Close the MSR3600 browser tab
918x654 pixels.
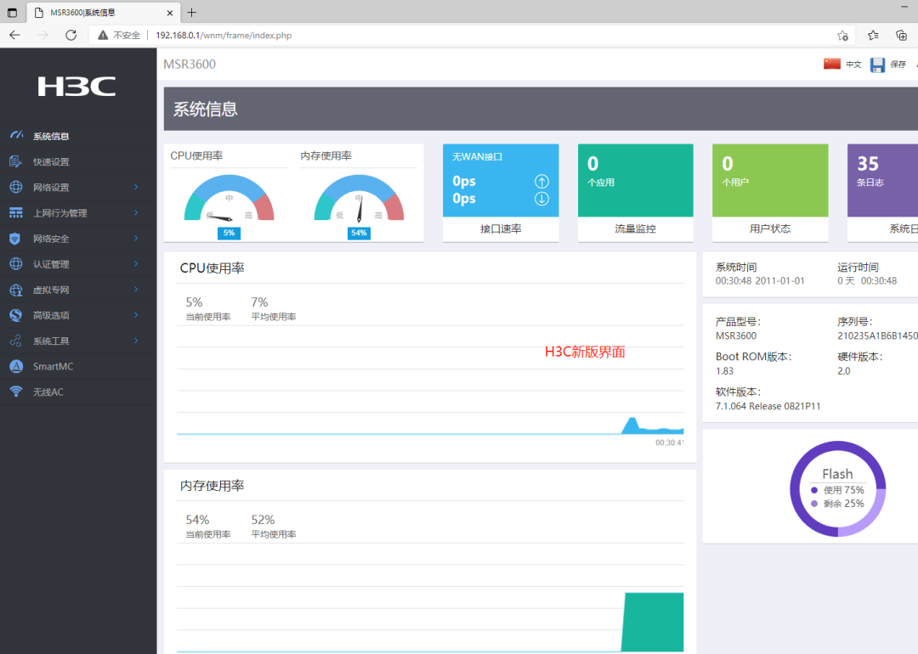170,13
